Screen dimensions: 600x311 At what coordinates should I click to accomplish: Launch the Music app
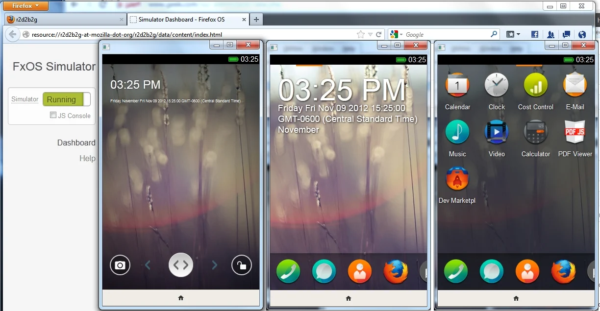tap(457, 132)
